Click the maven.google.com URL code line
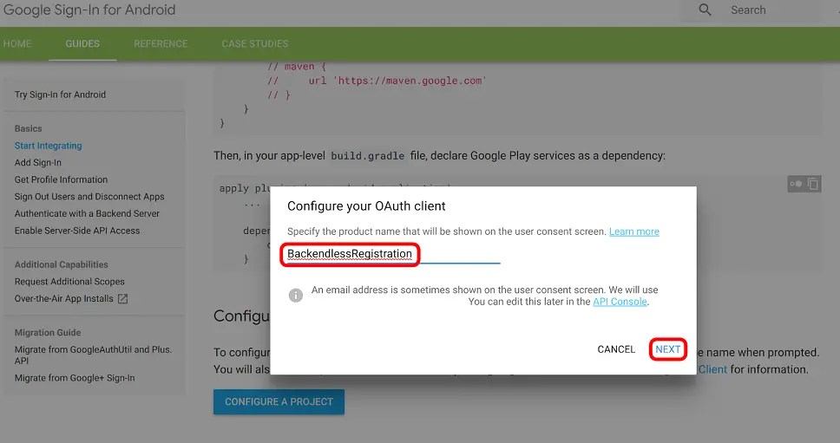This screenshot has width=840, height=443. click(377, 81)
